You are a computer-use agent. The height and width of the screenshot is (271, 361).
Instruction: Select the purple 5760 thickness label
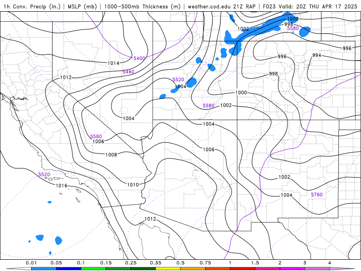click(x=317, y=195)
